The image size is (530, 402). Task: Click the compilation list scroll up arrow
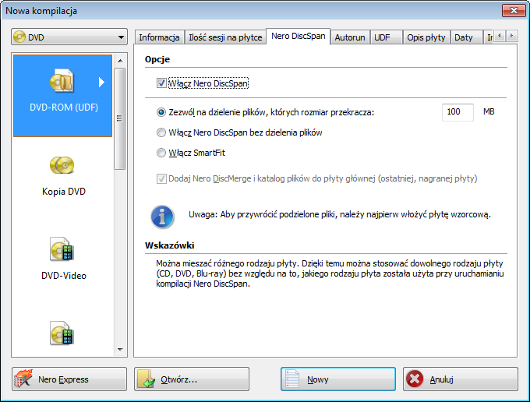(x=120, y=61)
